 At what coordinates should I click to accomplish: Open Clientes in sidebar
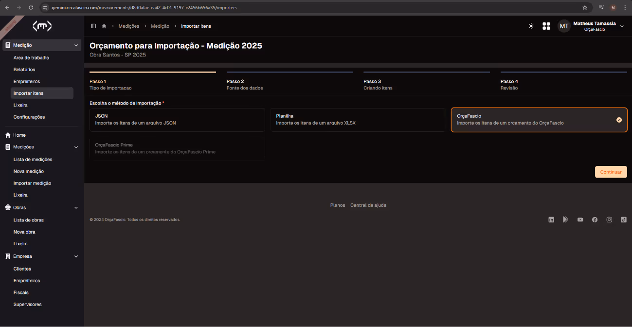(x=22, y=269)
